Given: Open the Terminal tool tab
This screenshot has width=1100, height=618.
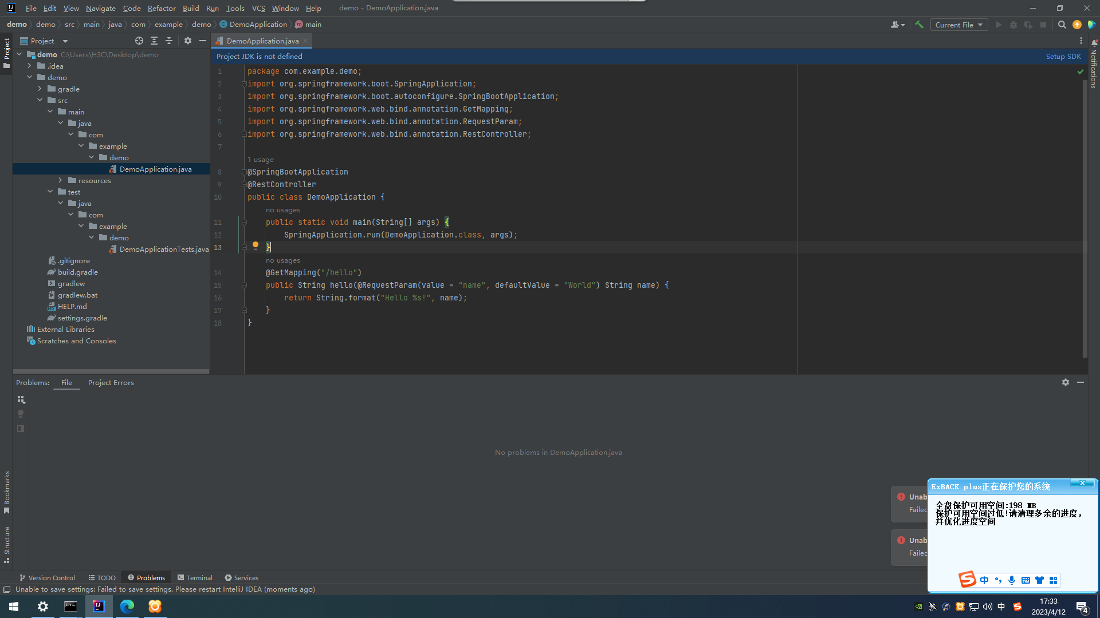Looking at the screenshot, I should [x=195, y=578].
